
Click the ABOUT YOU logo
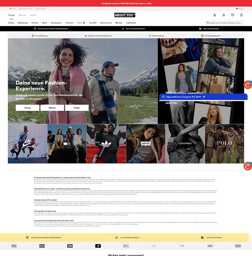[x=125, y=15]
